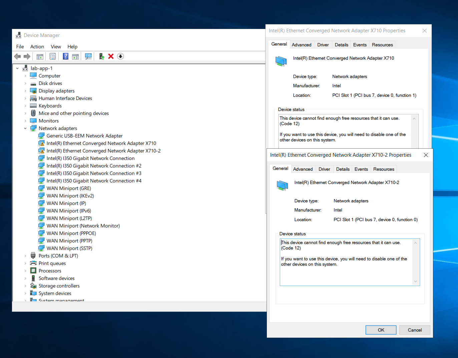Select Intel Ethernet Converged Network Adapter X710-2 warning icon

pos(41,151)
